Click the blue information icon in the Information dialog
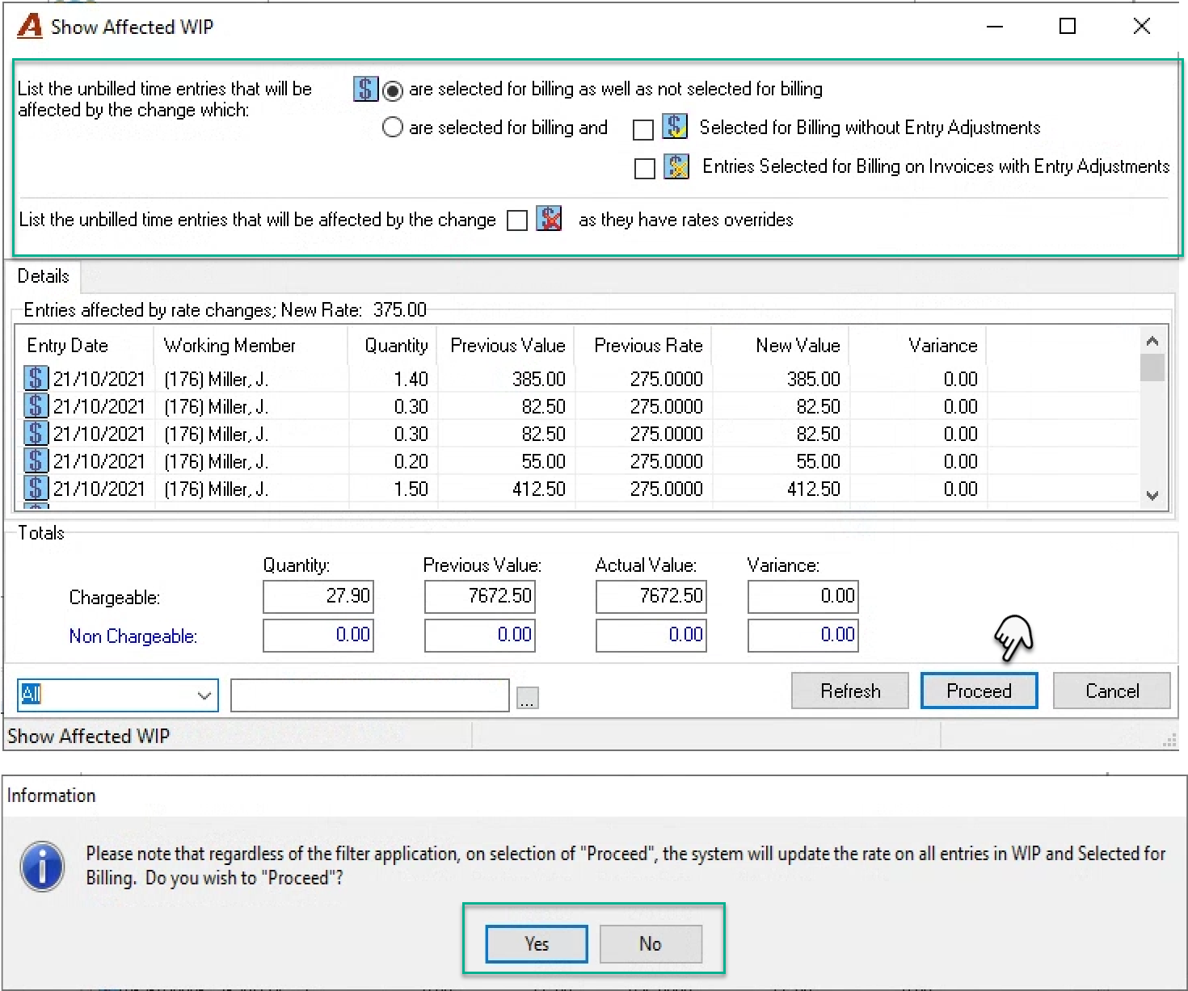Image resolution: width=1188 pixels, height=991 pixels. click(42, 867)
